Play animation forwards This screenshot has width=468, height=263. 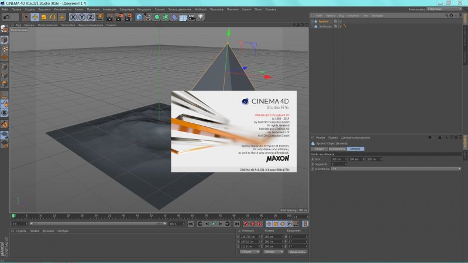point(214,224)
